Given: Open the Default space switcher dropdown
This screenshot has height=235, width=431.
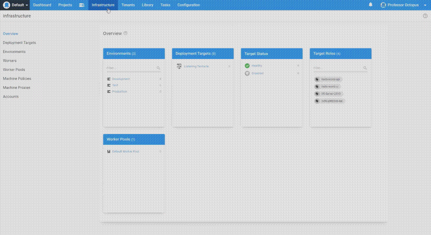Looking at the screenshot, I should coord(15,5).
